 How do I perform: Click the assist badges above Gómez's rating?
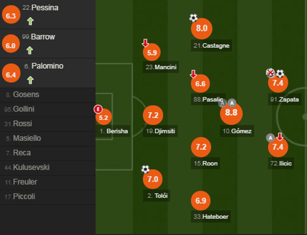pyautogui.click(x=227, y=103)
